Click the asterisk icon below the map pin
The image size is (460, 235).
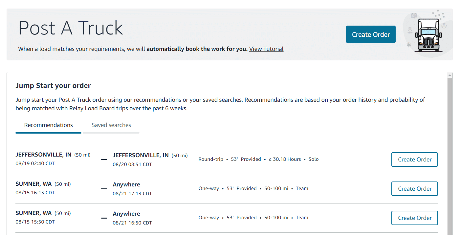pyautogui.click(x=409, y=45)
